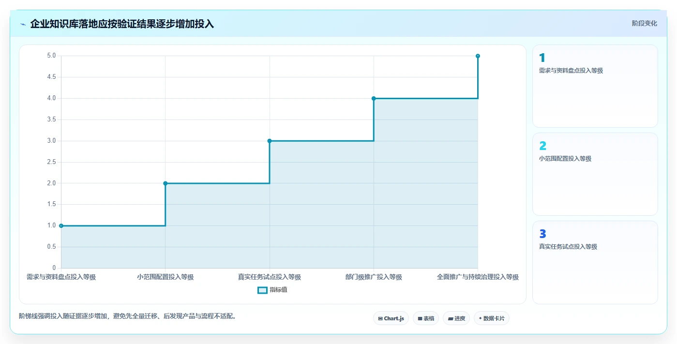677x344 pixels.
Task: Click the 指标值 legend label
Action: click(279, 290)
